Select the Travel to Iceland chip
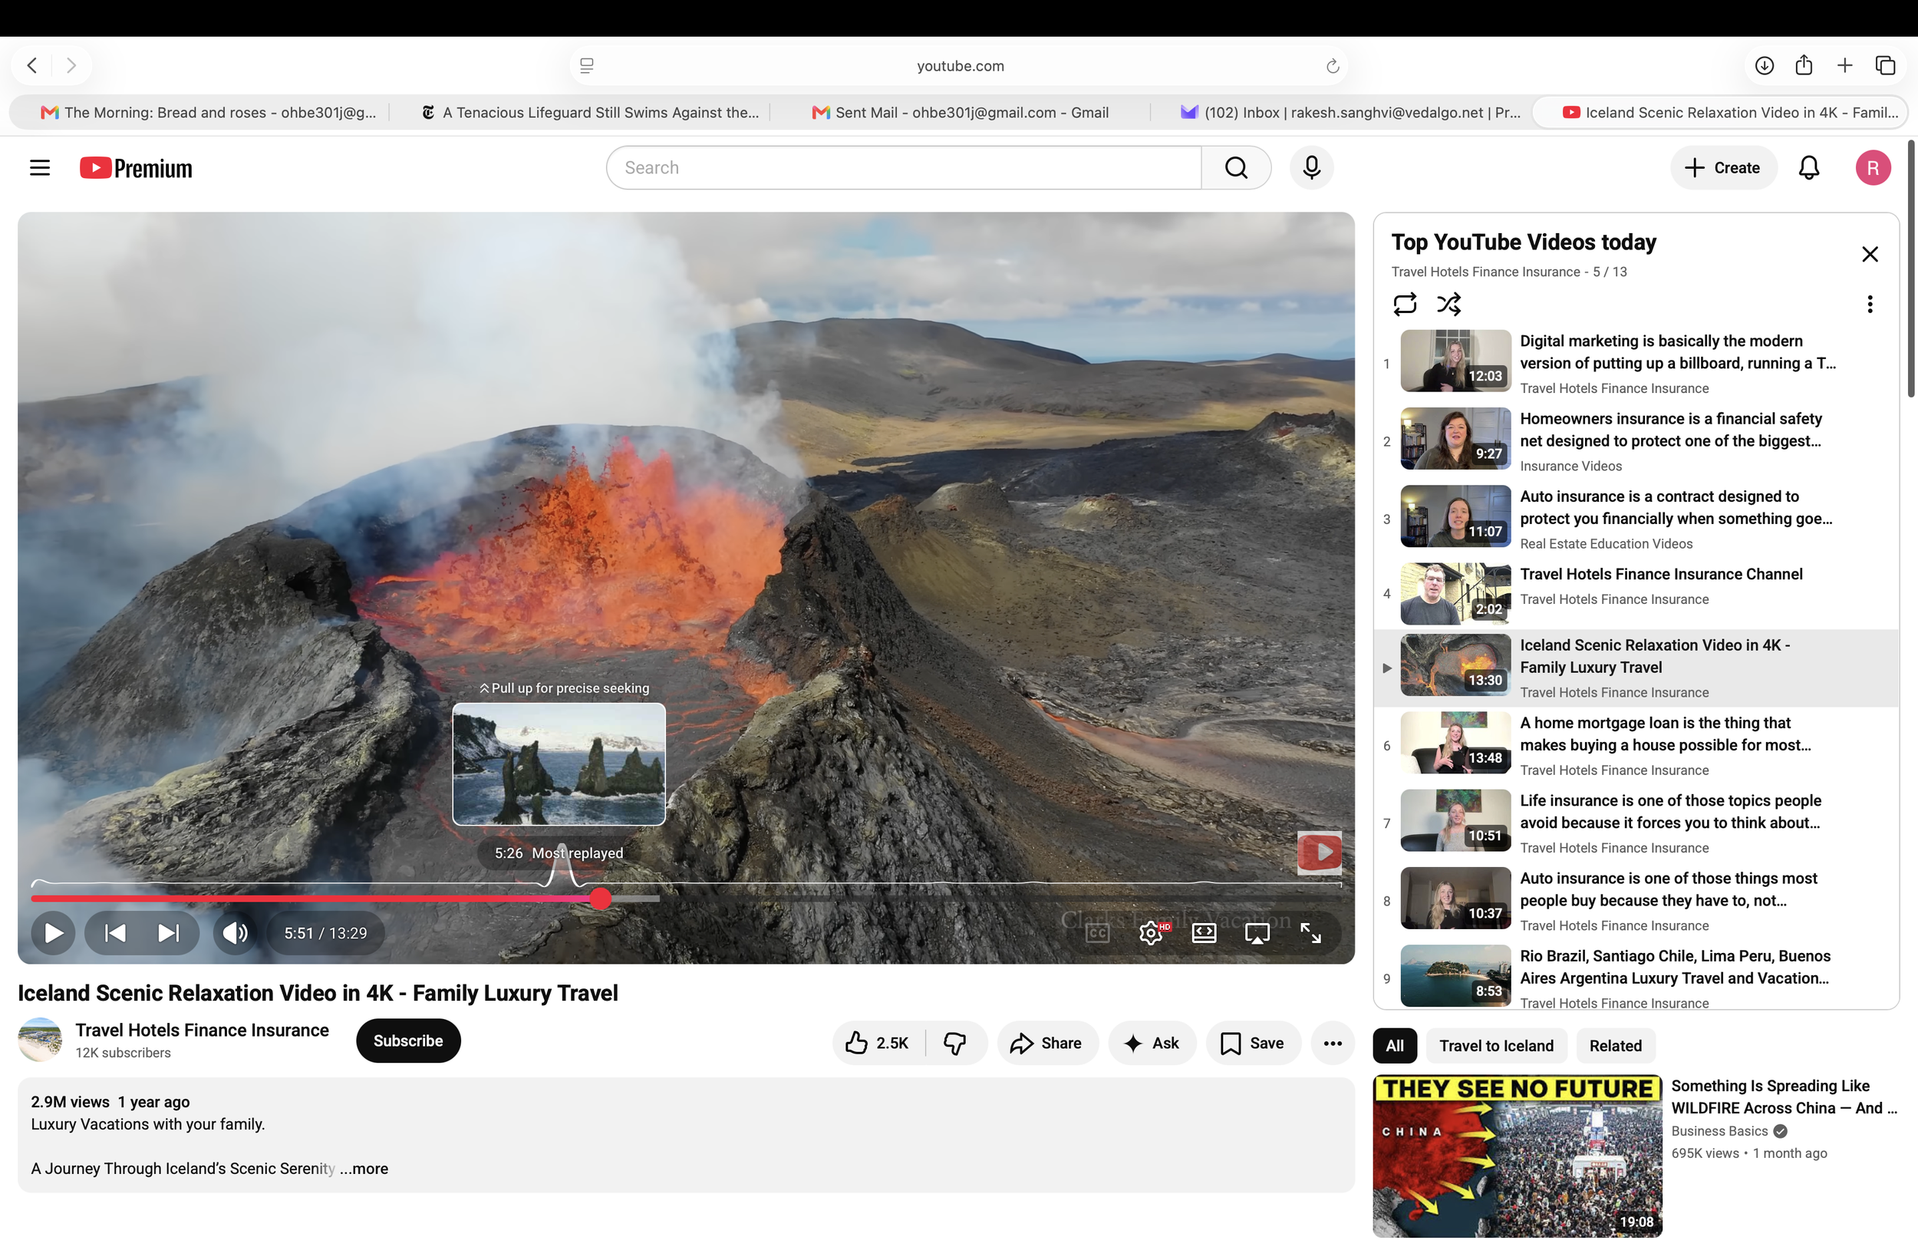 coord(1496,1046)
